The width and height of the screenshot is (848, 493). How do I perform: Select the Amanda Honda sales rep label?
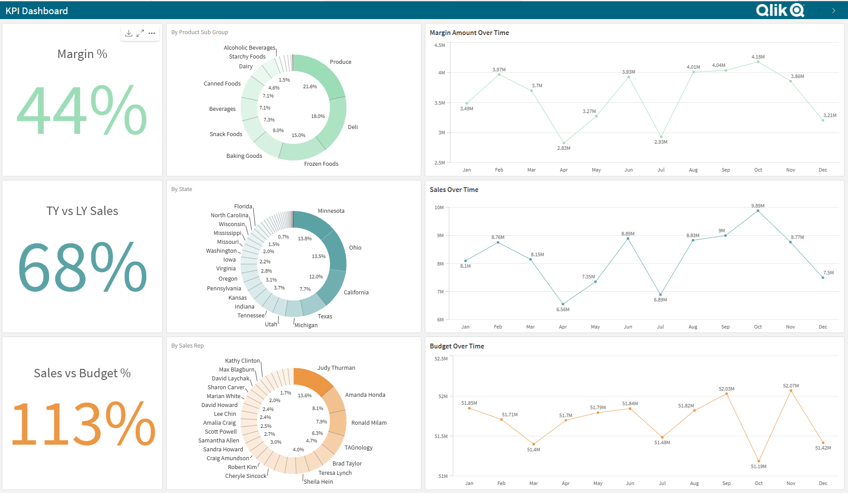(365, 395)
